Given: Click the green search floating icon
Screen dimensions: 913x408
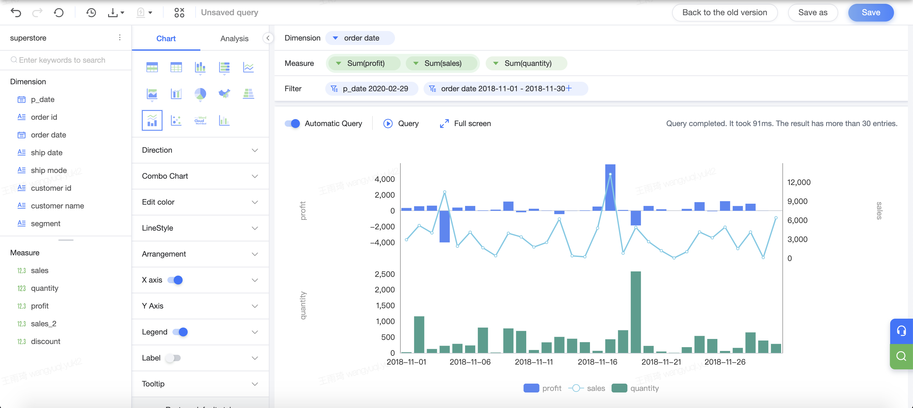Looking at the screenshot, I should tap(901, 356).
